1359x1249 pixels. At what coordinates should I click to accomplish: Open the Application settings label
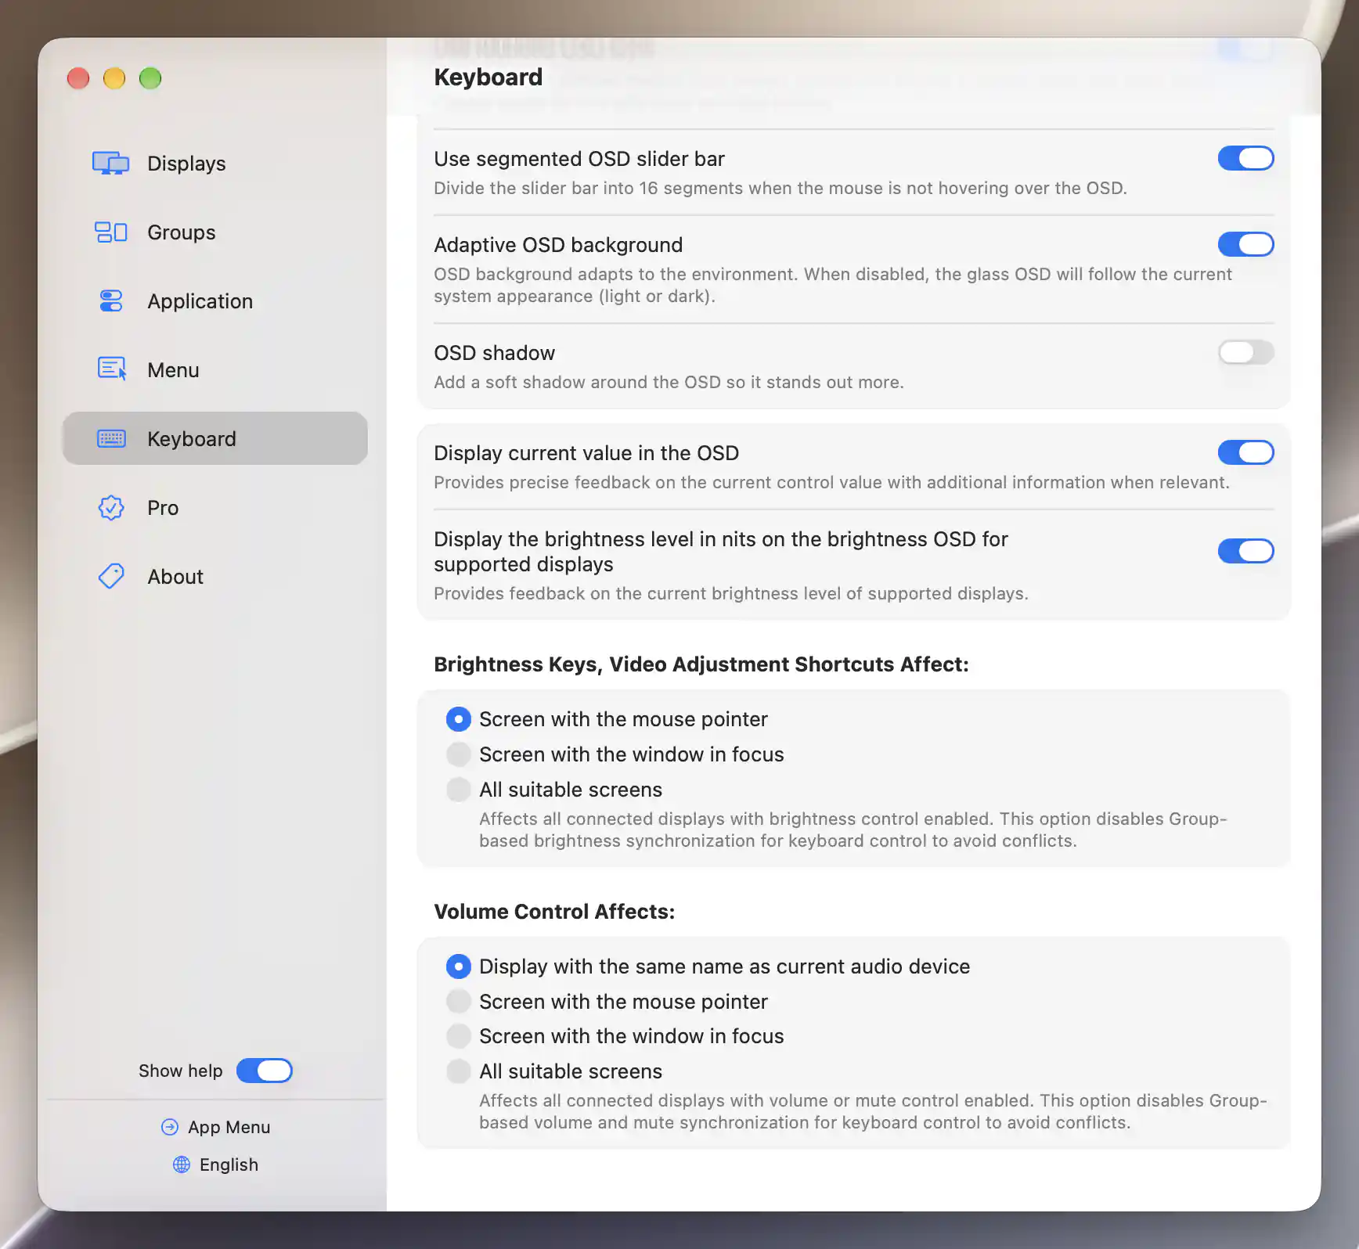(200, 301)
